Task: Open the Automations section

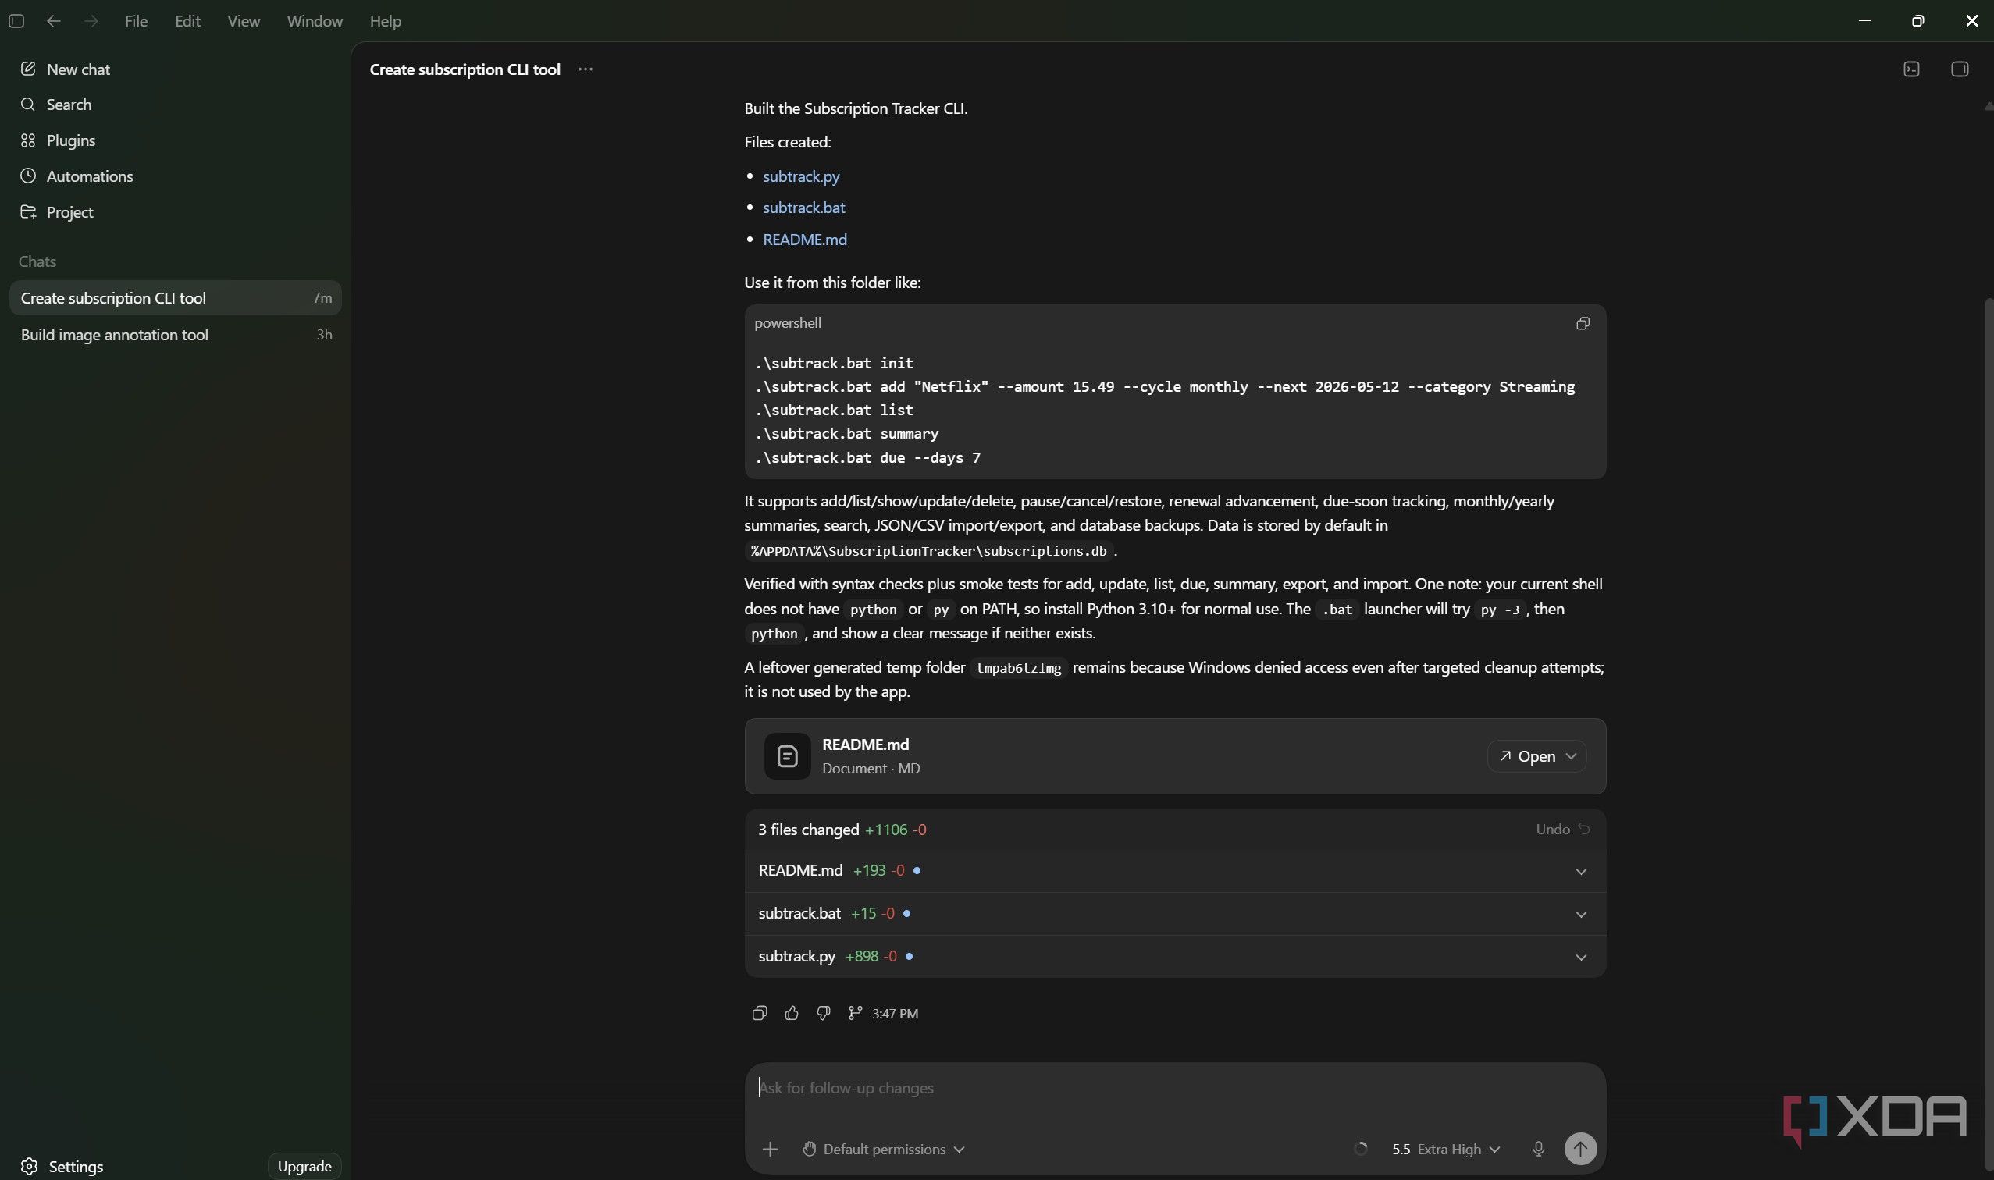Action: [77, 176]
